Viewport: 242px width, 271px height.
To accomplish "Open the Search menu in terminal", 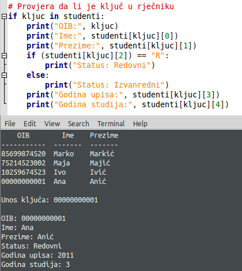I will coord(78,123).
